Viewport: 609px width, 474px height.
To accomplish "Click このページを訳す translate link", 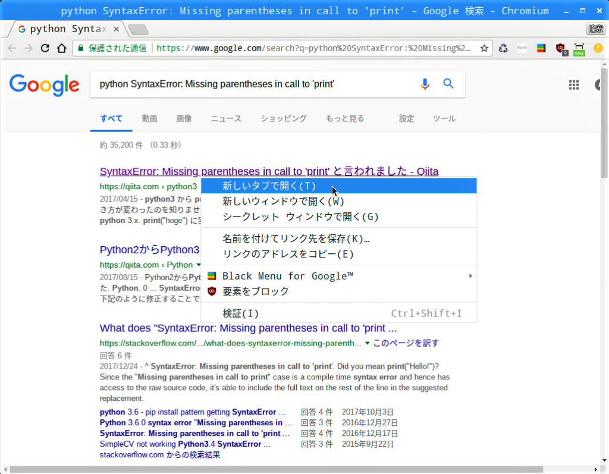I will click(406, 343).
